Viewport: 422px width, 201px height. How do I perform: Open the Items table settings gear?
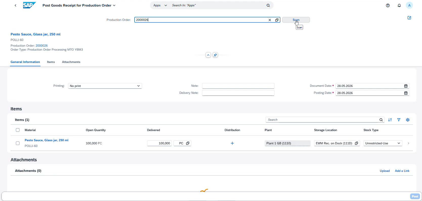pyautogui.click(x=408, y=120)
